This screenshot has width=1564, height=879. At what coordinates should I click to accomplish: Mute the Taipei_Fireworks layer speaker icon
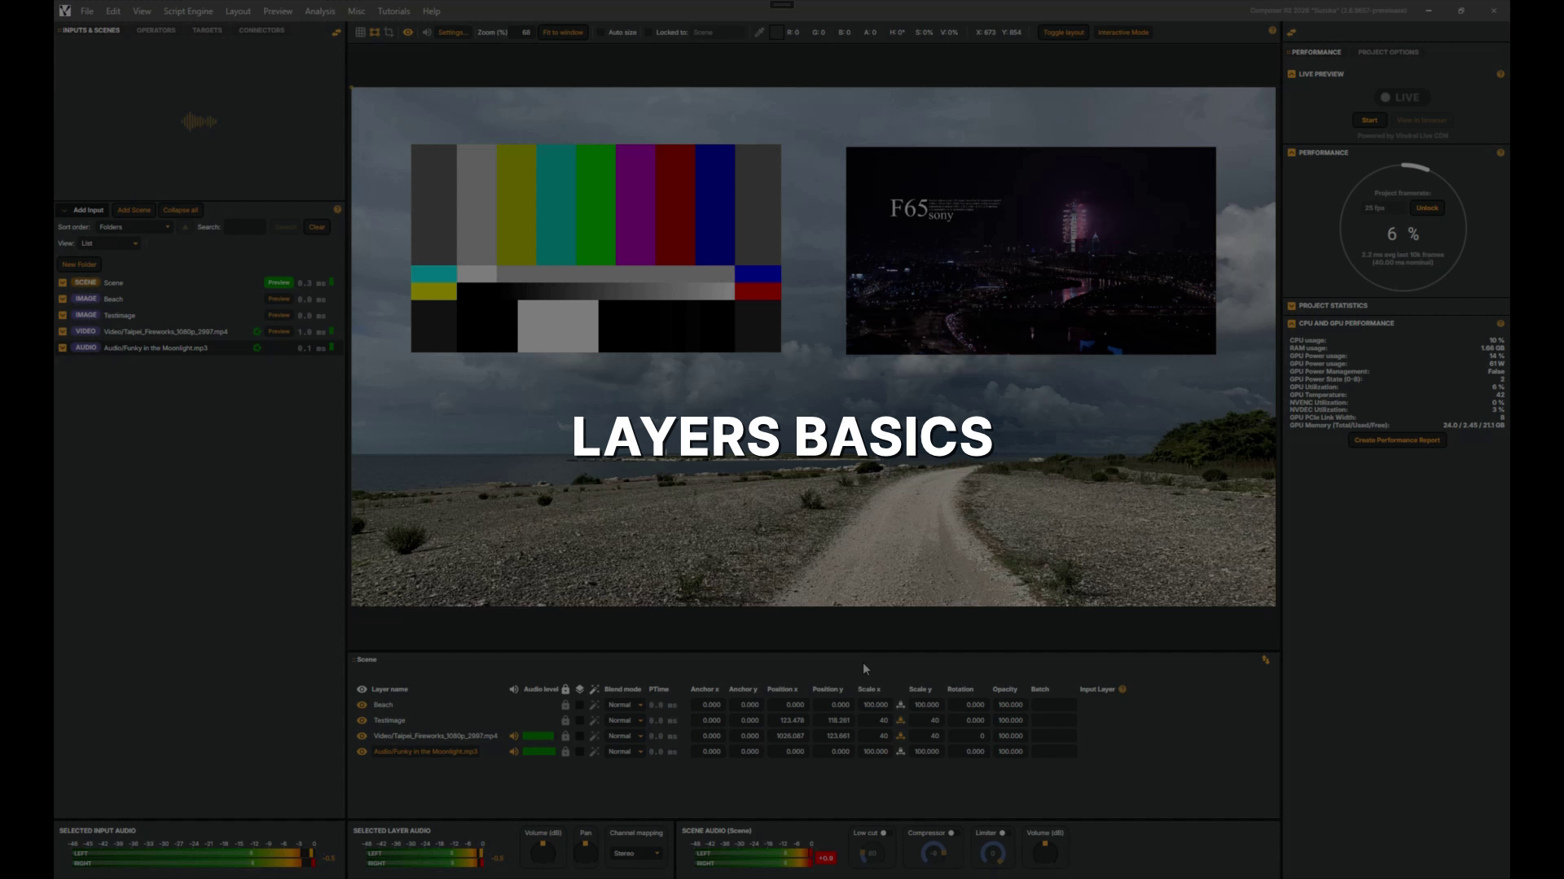point(513,736)
